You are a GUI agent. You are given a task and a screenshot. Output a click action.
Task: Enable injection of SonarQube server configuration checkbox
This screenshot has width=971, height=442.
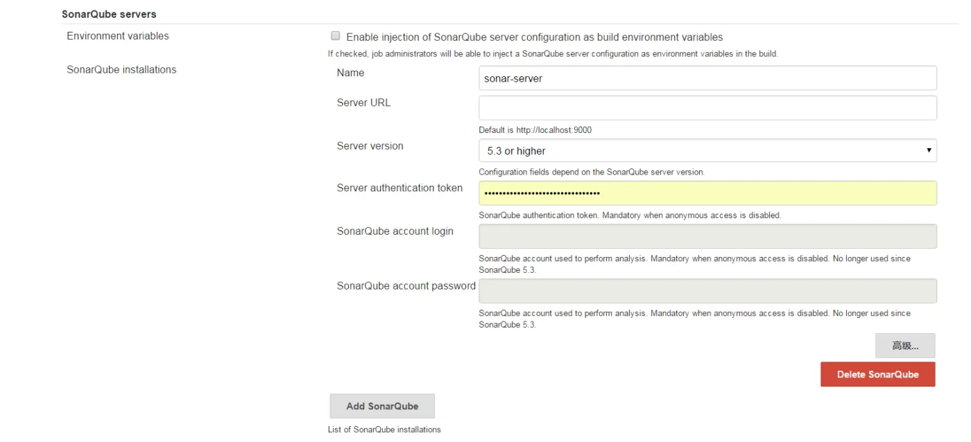336,36
